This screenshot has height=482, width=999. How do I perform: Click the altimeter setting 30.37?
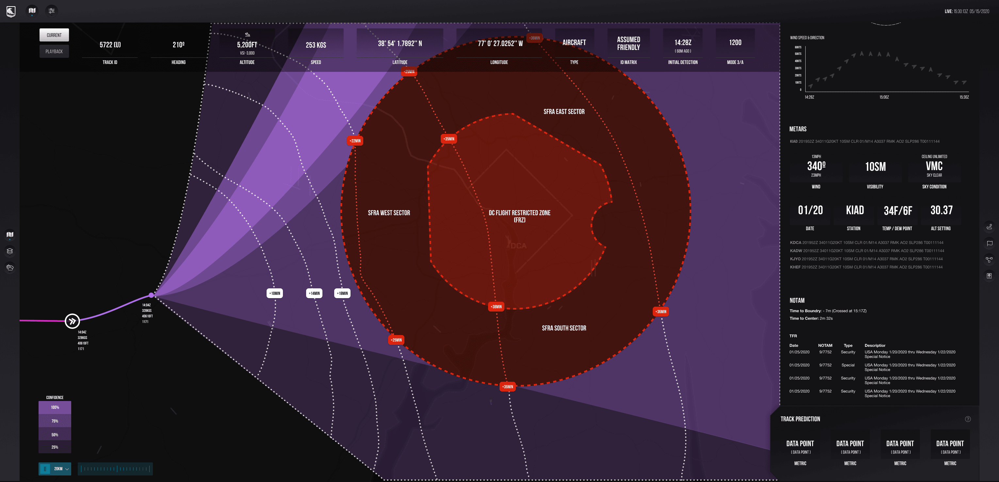(941, 210)
